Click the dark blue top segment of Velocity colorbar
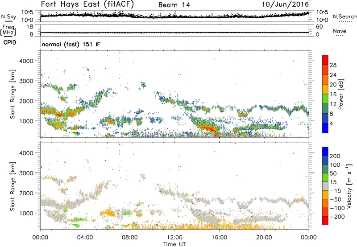357x247 pixels. coord(325,152)
